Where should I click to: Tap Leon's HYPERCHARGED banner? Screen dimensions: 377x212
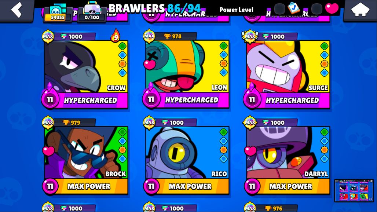(x=192, y=100)
